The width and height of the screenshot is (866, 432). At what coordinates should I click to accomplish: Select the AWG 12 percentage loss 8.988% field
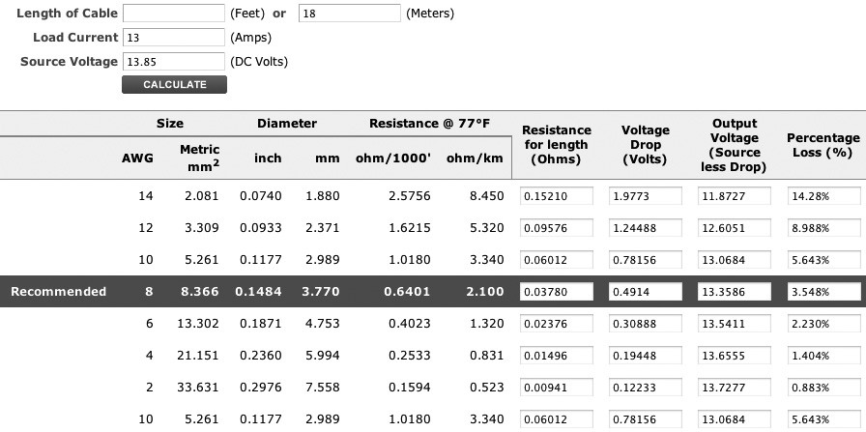823,229
